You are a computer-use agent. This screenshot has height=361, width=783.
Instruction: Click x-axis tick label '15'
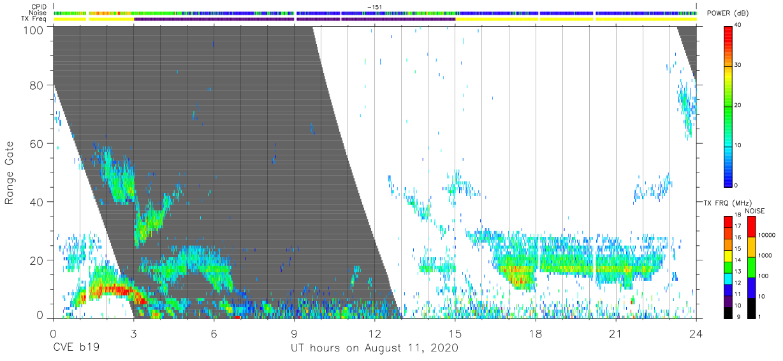click(455, 334)
